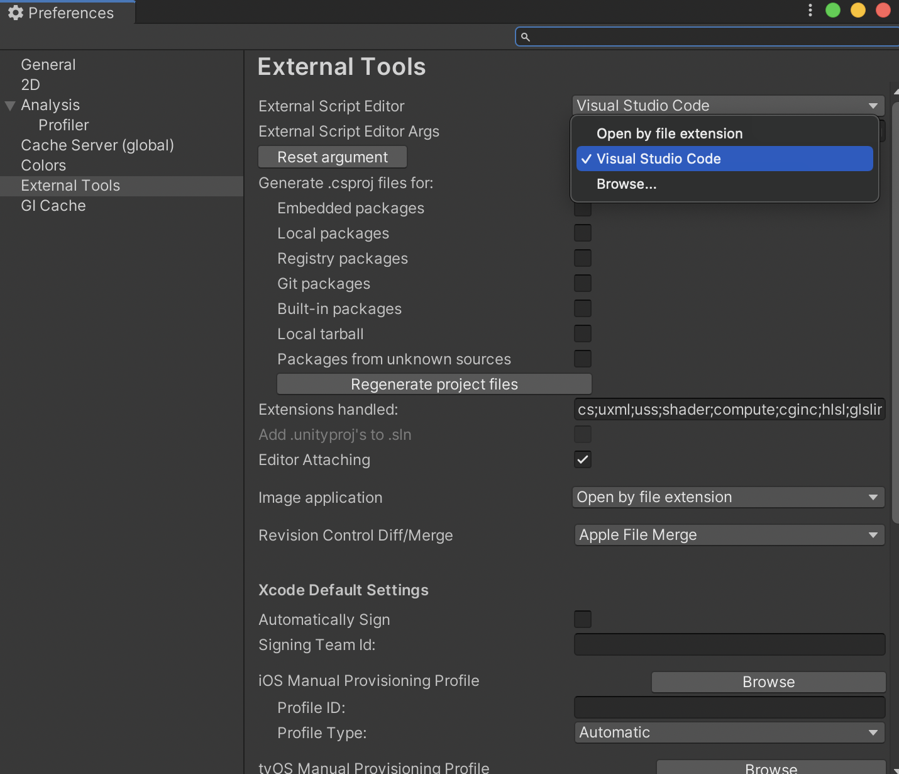The height and width of the screenshot is (774, 899).
Task: Click the External Tools heading
Action: [x=342, y=67]
